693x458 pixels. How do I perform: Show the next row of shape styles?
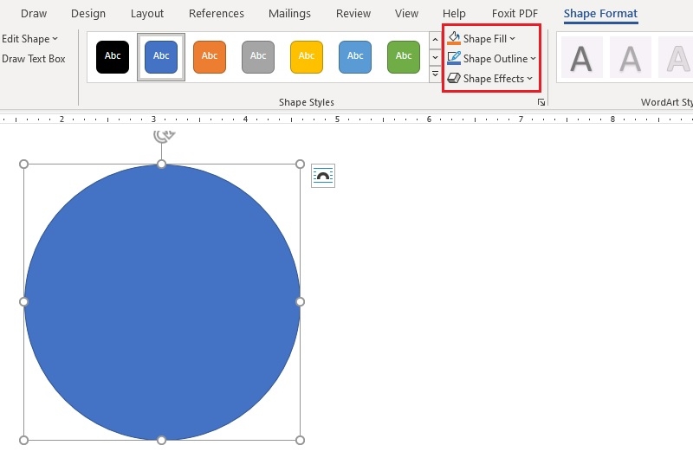[435, 57]
